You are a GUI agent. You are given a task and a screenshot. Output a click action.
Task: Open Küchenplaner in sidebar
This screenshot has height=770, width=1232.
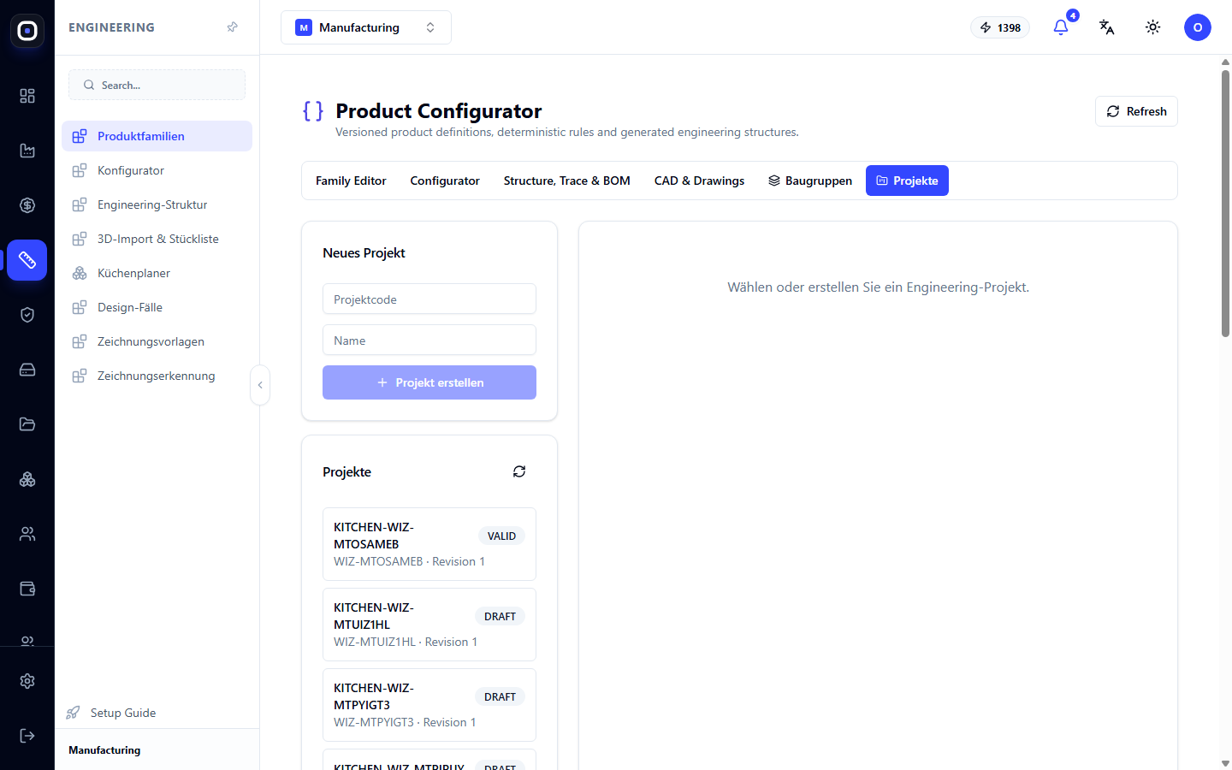(157, 273)
